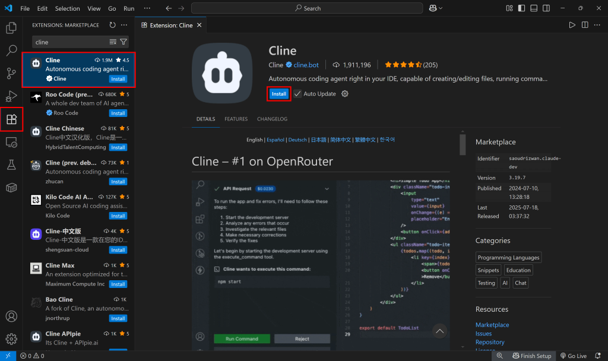
Task: Open the Testing flask icon in the sidebar
Action: [12, 165]
